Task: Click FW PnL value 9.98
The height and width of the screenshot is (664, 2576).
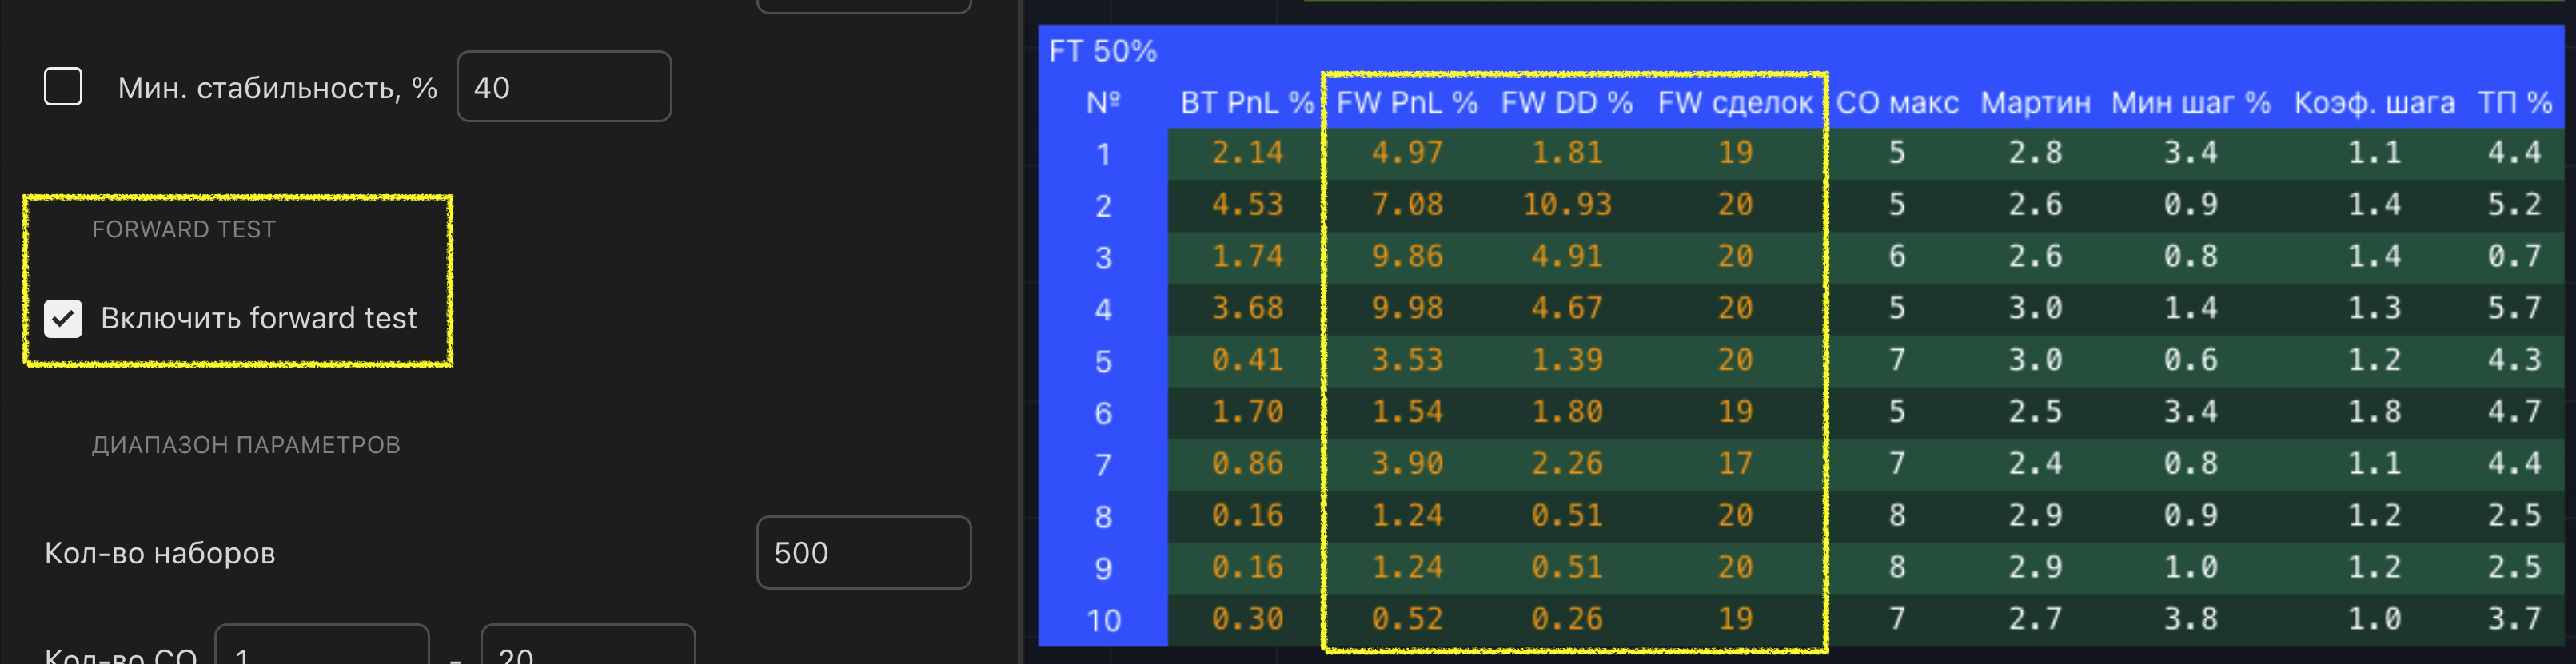Action: coord(1407,308)
